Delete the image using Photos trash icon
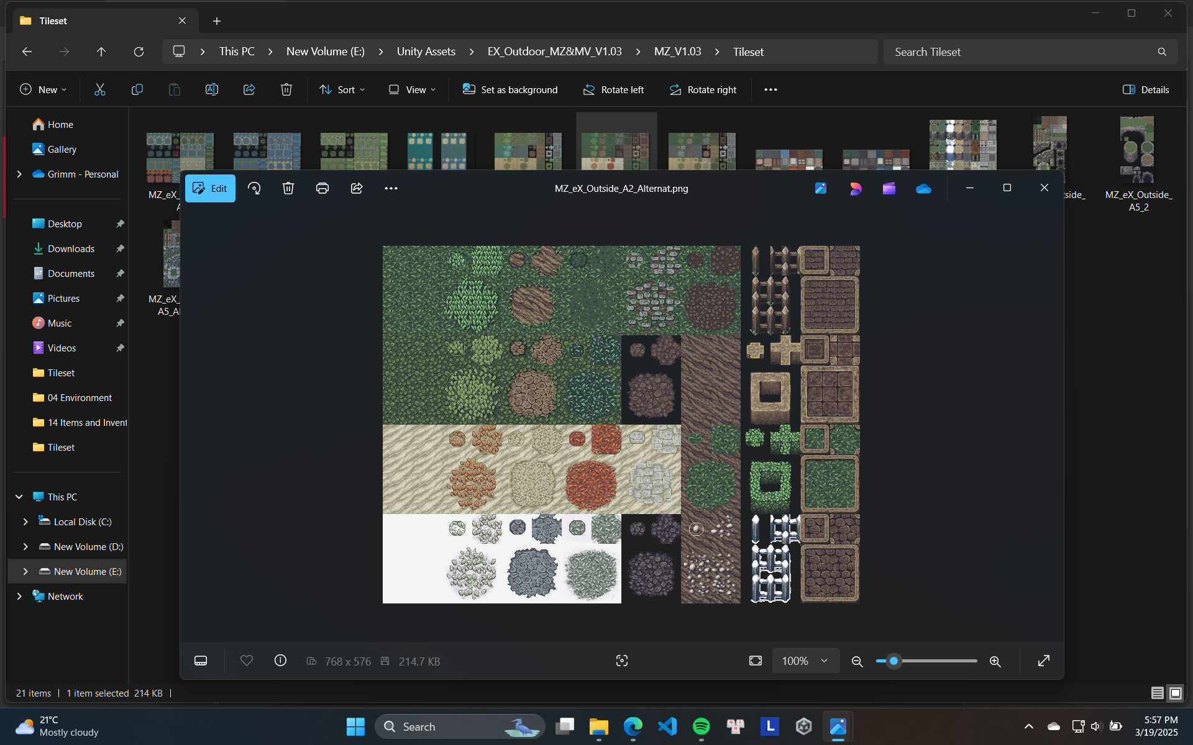Image resolution: width=1193 pixels, height=745 pixels. coord(288,188)
